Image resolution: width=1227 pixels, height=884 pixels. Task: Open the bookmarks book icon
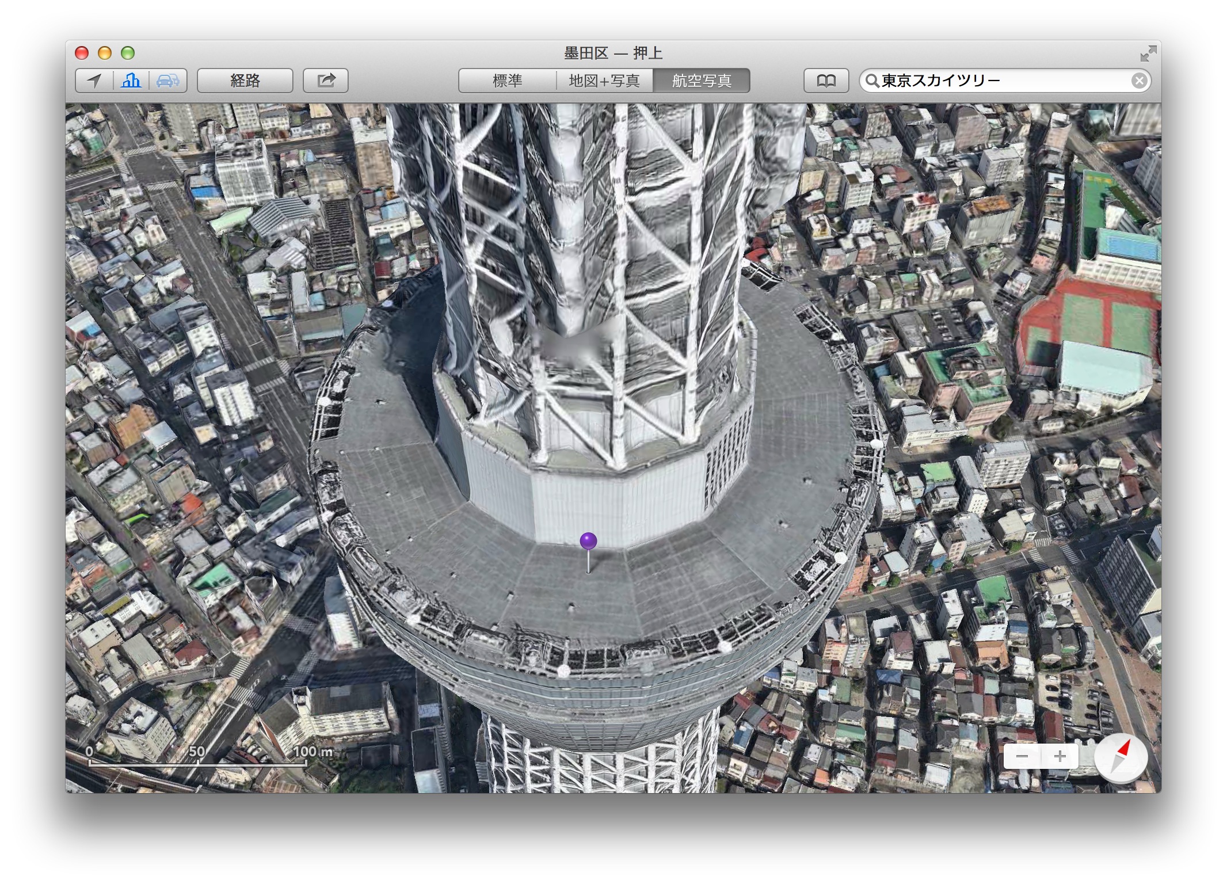826,81
